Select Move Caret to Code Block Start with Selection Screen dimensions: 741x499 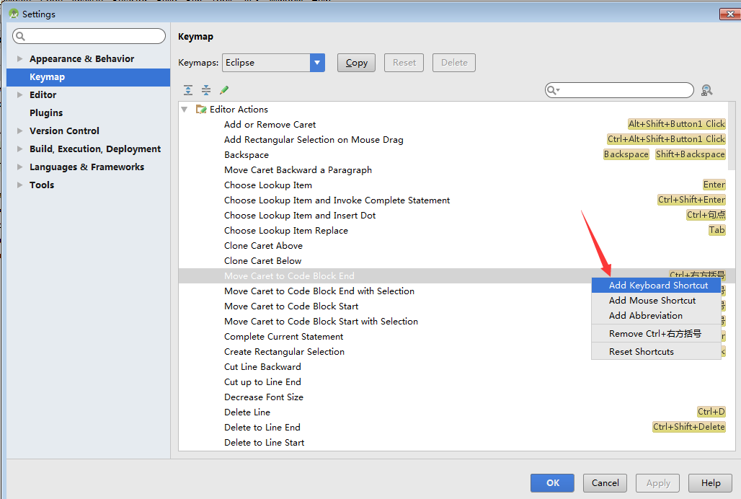coord(321,322)
